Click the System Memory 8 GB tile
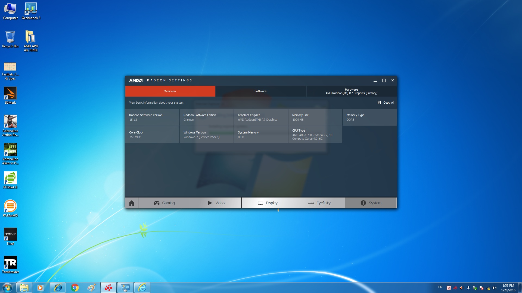 coord(261,135)
